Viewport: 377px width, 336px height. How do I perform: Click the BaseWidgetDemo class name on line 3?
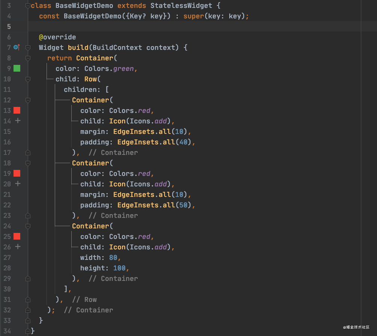coord(84,6)
